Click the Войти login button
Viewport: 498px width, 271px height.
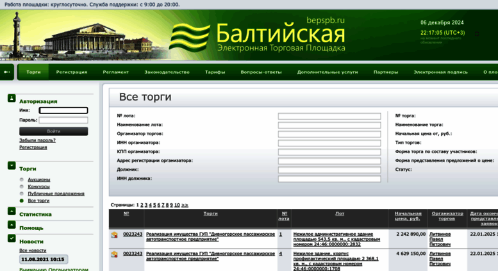click(53, 131)
